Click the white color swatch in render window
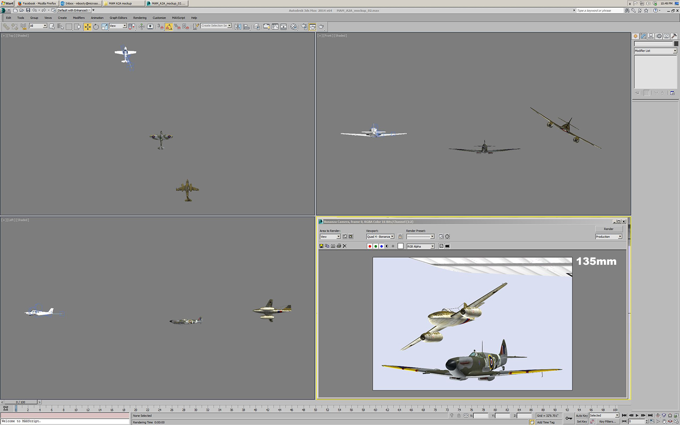This screenshot has height=425, width=680. 400,246
